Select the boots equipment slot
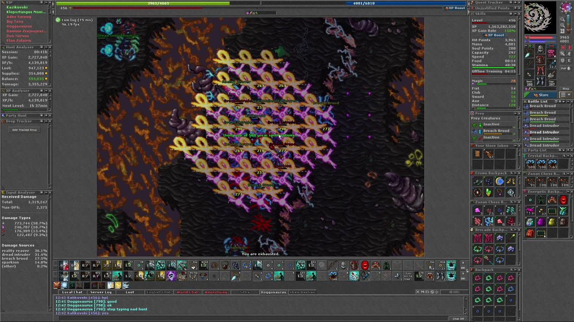 pyautogui.click(x=540, y=80)
